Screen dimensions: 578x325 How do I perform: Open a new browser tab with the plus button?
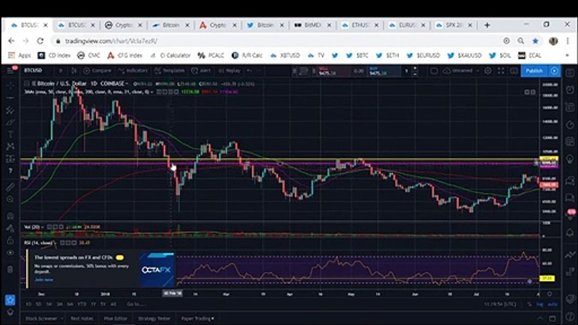(x=487, y=25)
